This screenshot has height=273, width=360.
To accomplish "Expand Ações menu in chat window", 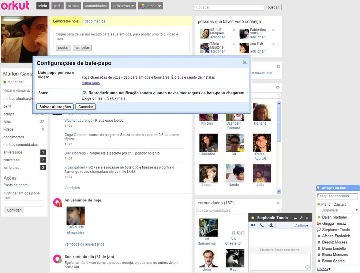I will (301, 226).
